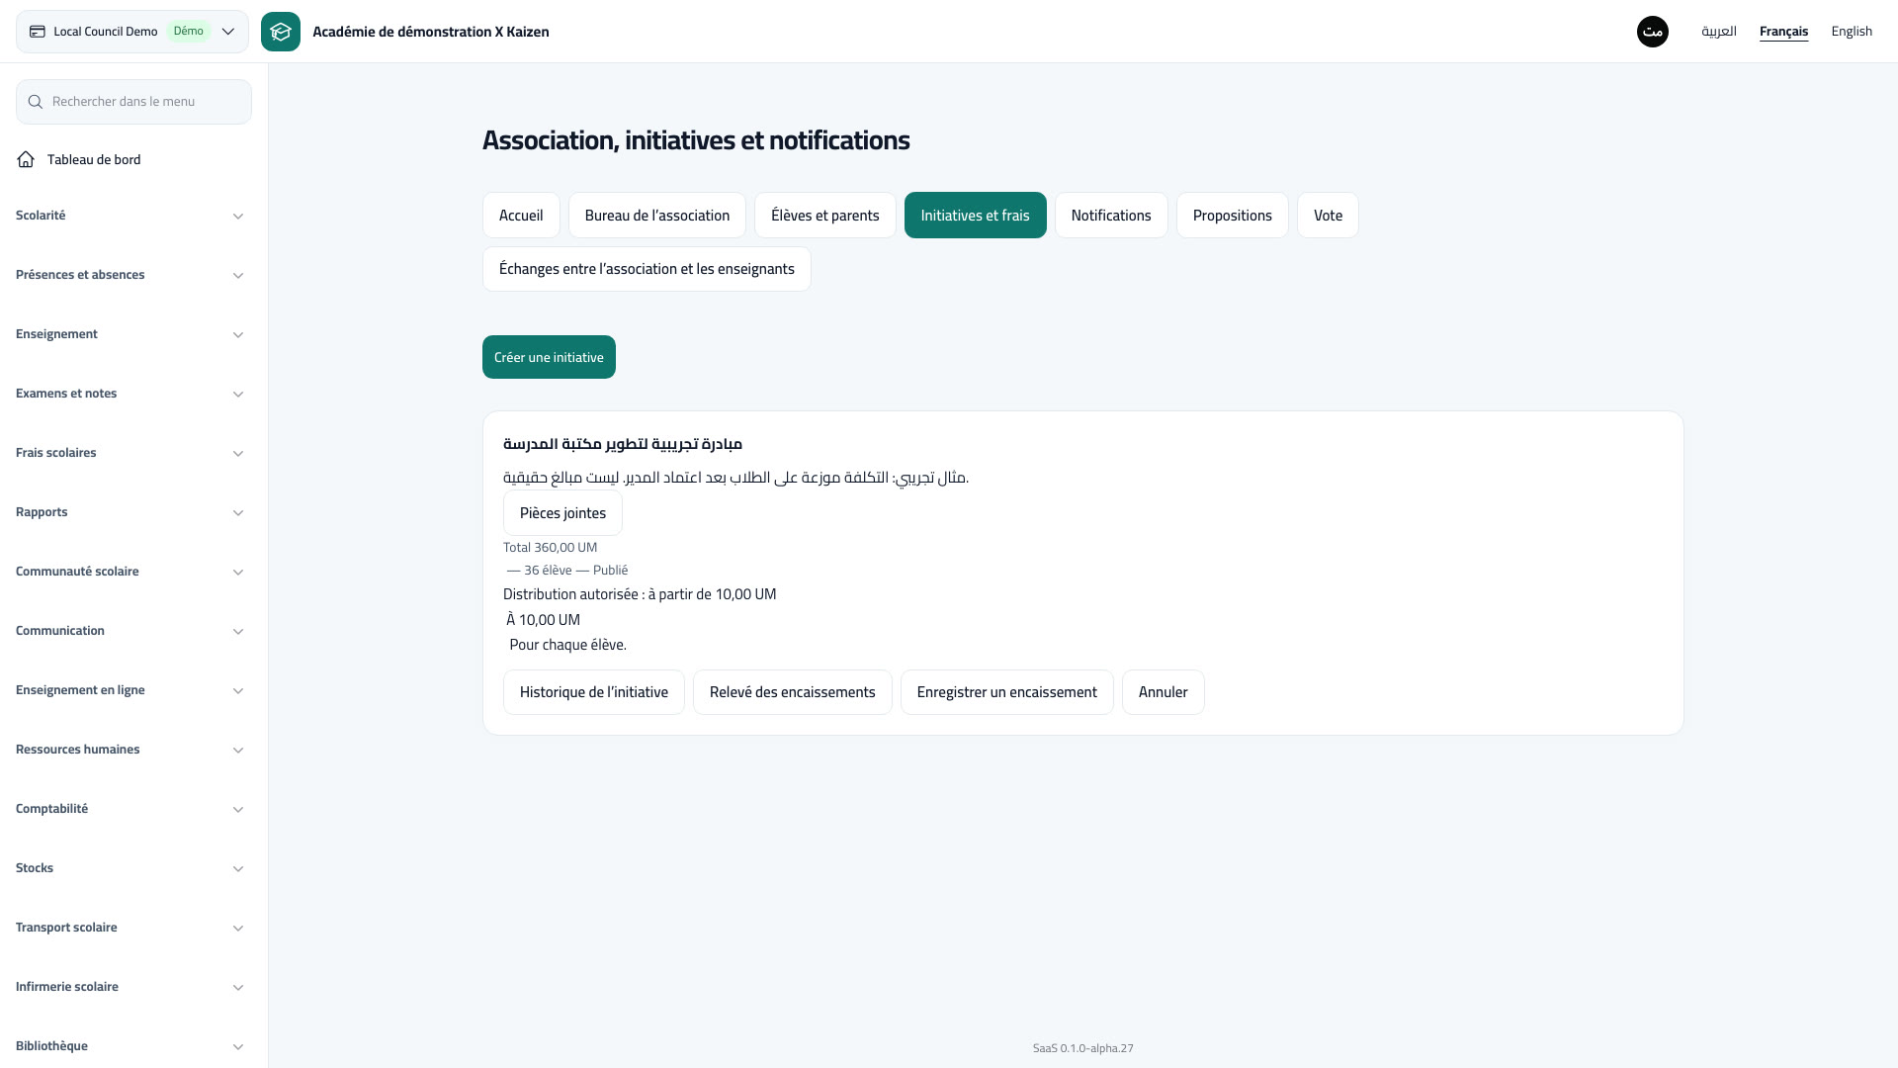The width and height of the screenshot is (1898, 1068).
Task: Expand Transport scolaire section
Action: (129, 928)
